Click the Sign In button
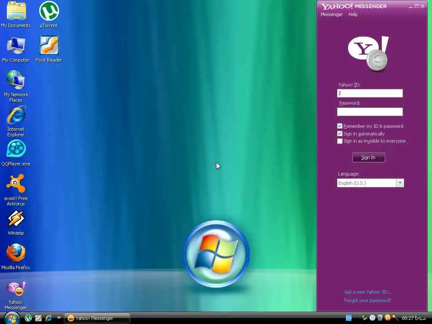432x324 pixels. [x=368, y=157]
